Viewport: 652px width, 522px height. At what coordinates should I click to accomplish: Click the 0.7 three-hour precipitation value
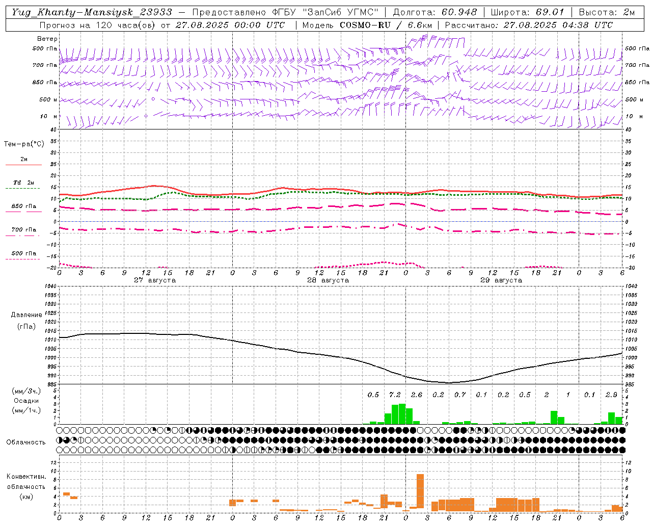tap(460, 395)
